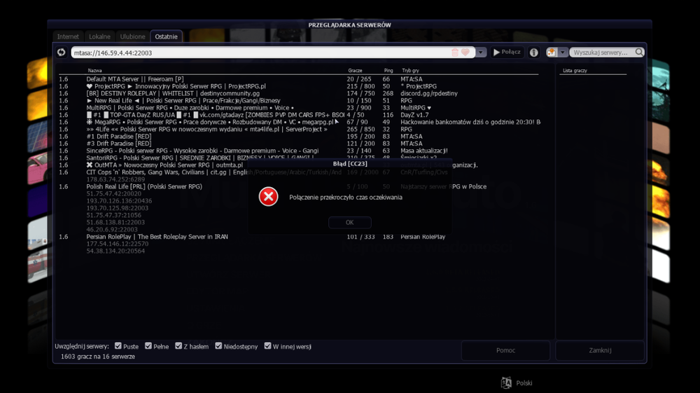Click the trash icon in the address bar
Viewport: 700px width, 393px height.
[455, 53]
